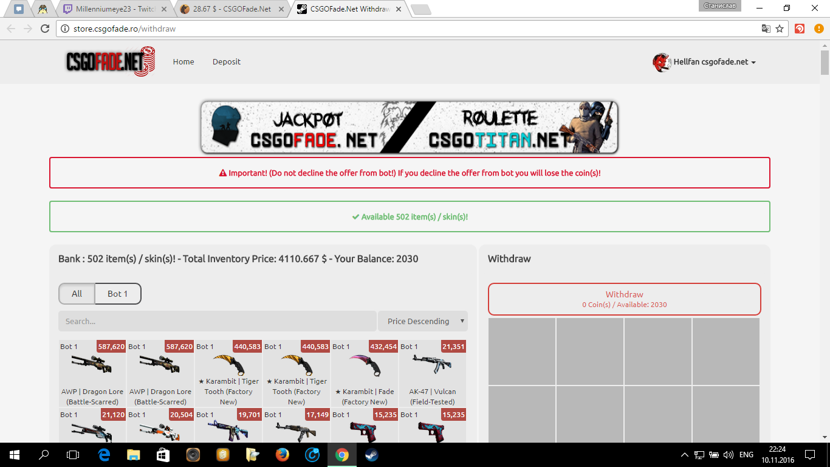Select the AK-47 priced 17,149
830x467 pixels.
point(297,426)
